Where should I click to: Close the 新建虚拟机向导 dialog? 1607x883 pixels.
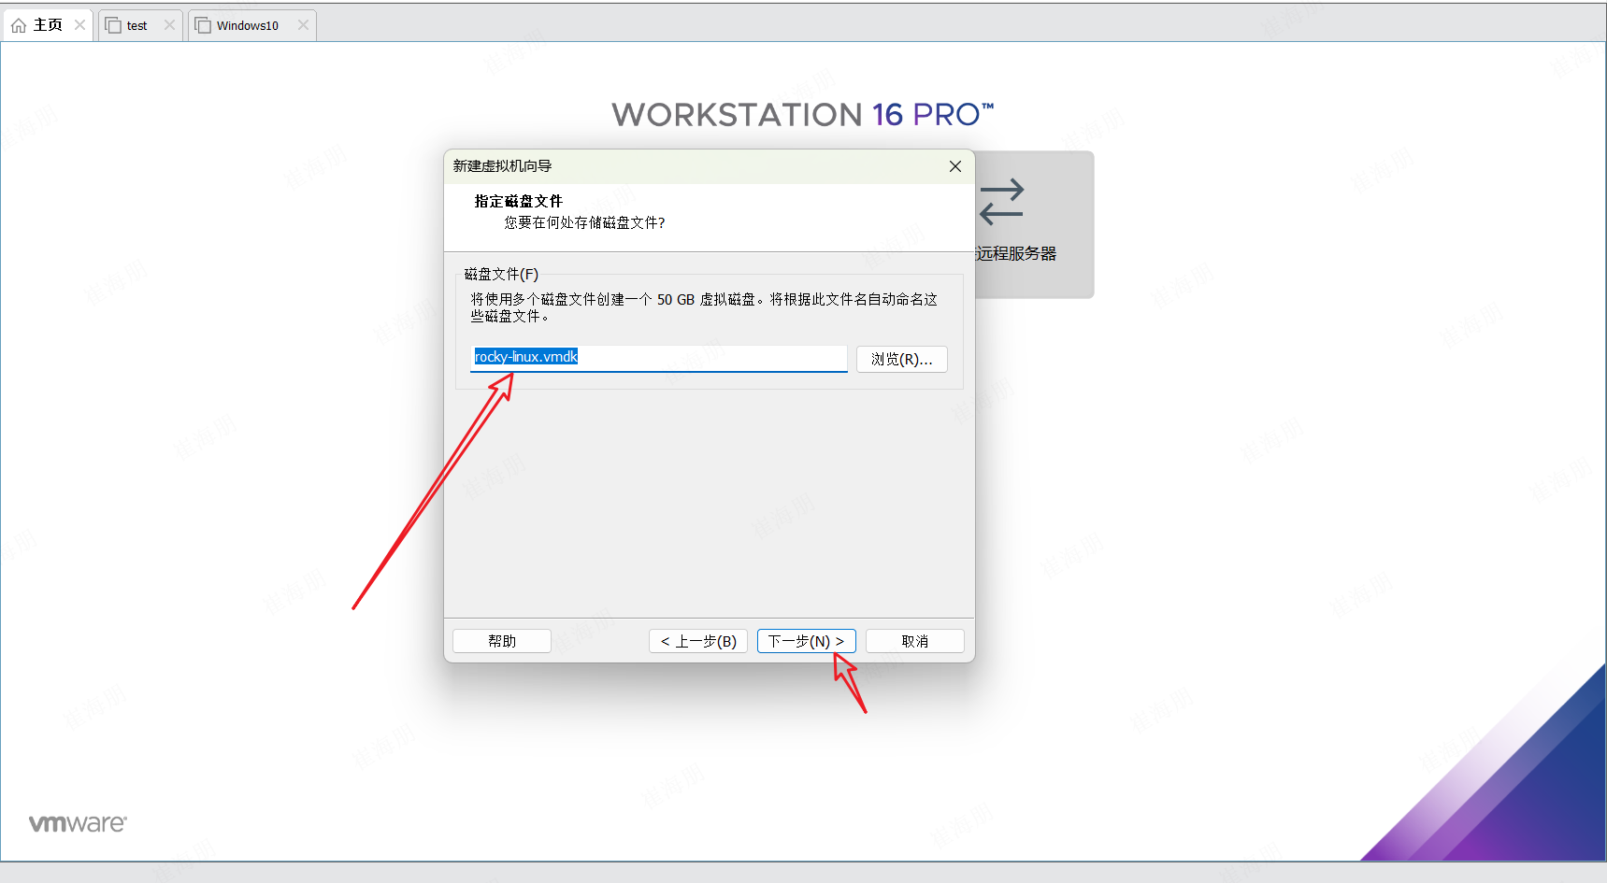pyautogui.click(x=955, y=166)
